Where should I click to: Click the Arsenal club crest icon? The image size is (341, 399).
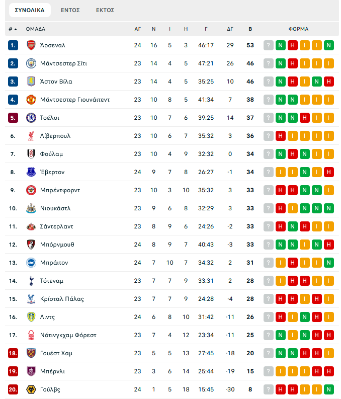31,45
